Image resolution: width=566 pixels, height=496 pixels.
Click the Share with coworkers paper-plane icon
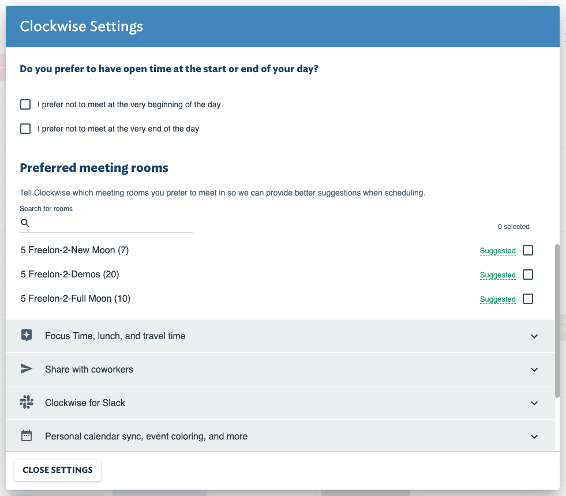(x=27, y=369)
